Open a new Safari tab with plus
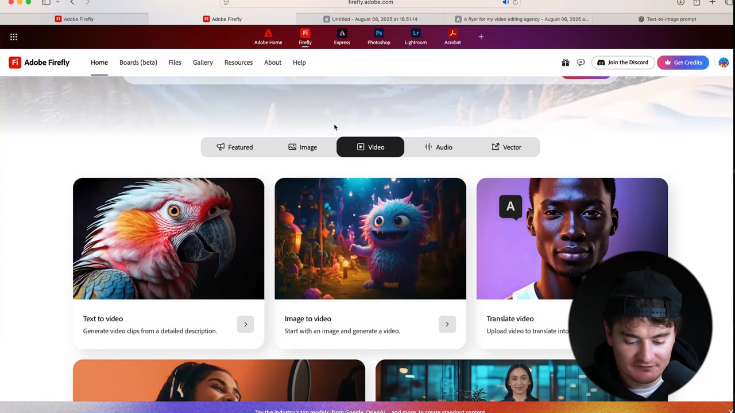 coord(713,2)
